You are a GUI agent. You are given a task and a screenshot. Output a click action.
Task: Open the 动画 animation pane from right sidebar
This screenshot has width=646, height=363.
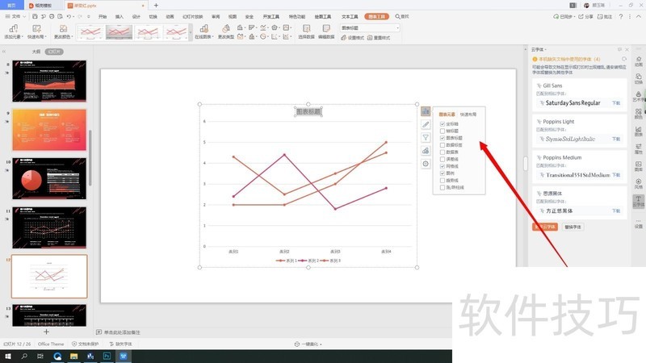[638, 61]
